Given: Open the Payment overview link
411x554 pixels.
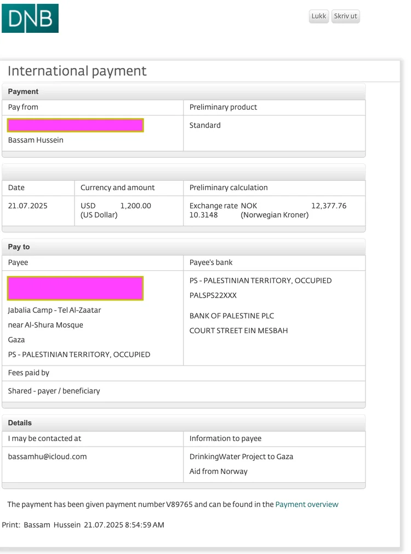Looking at the screenshot, I should (307, 504).
